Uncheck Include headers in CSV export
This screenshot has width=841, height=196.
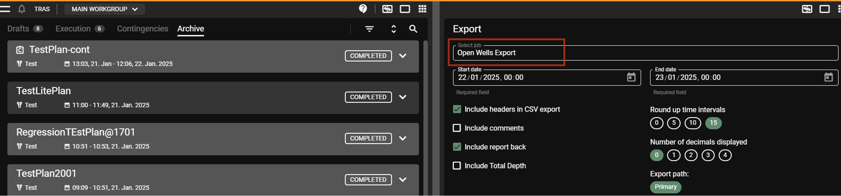point(457,109)
